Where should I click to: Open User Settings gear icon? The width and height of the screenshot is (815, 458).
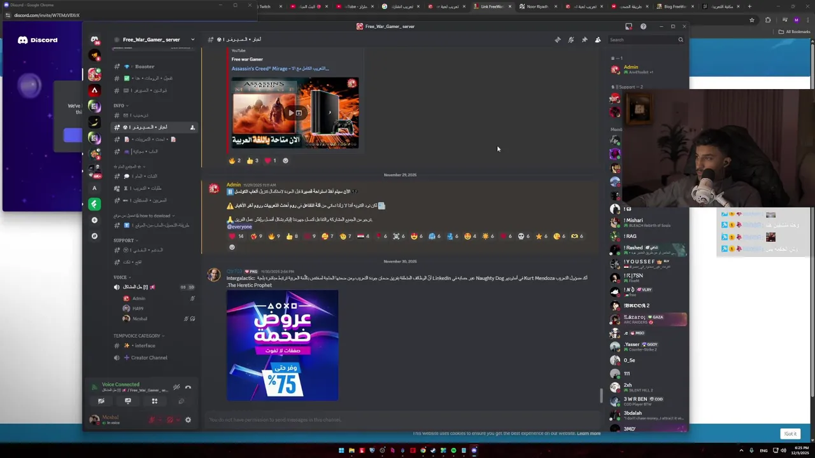click(188, 420)
